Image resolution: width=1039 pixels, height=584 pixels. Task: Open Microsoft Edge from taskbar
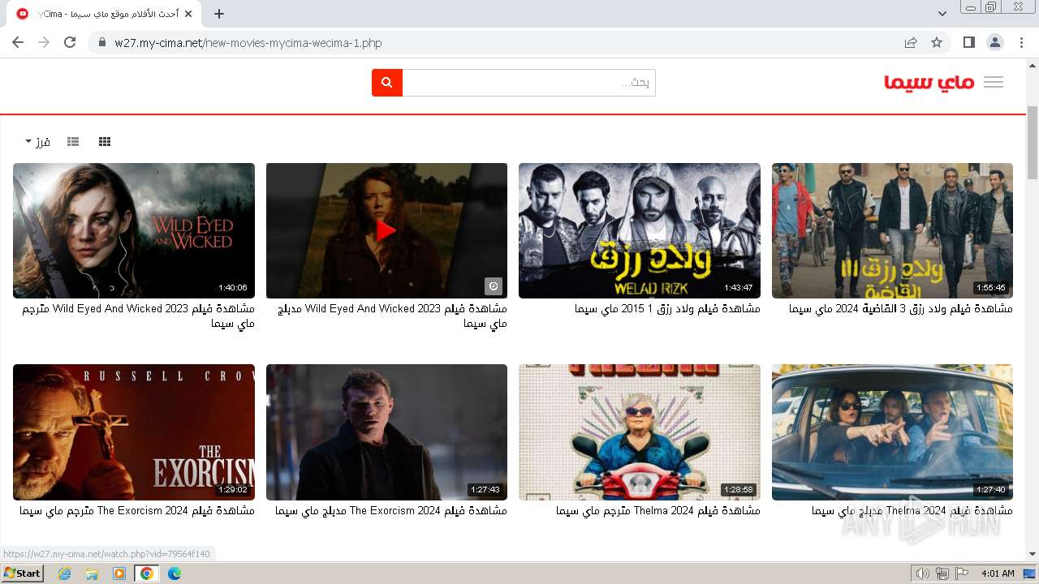(175, 573)
